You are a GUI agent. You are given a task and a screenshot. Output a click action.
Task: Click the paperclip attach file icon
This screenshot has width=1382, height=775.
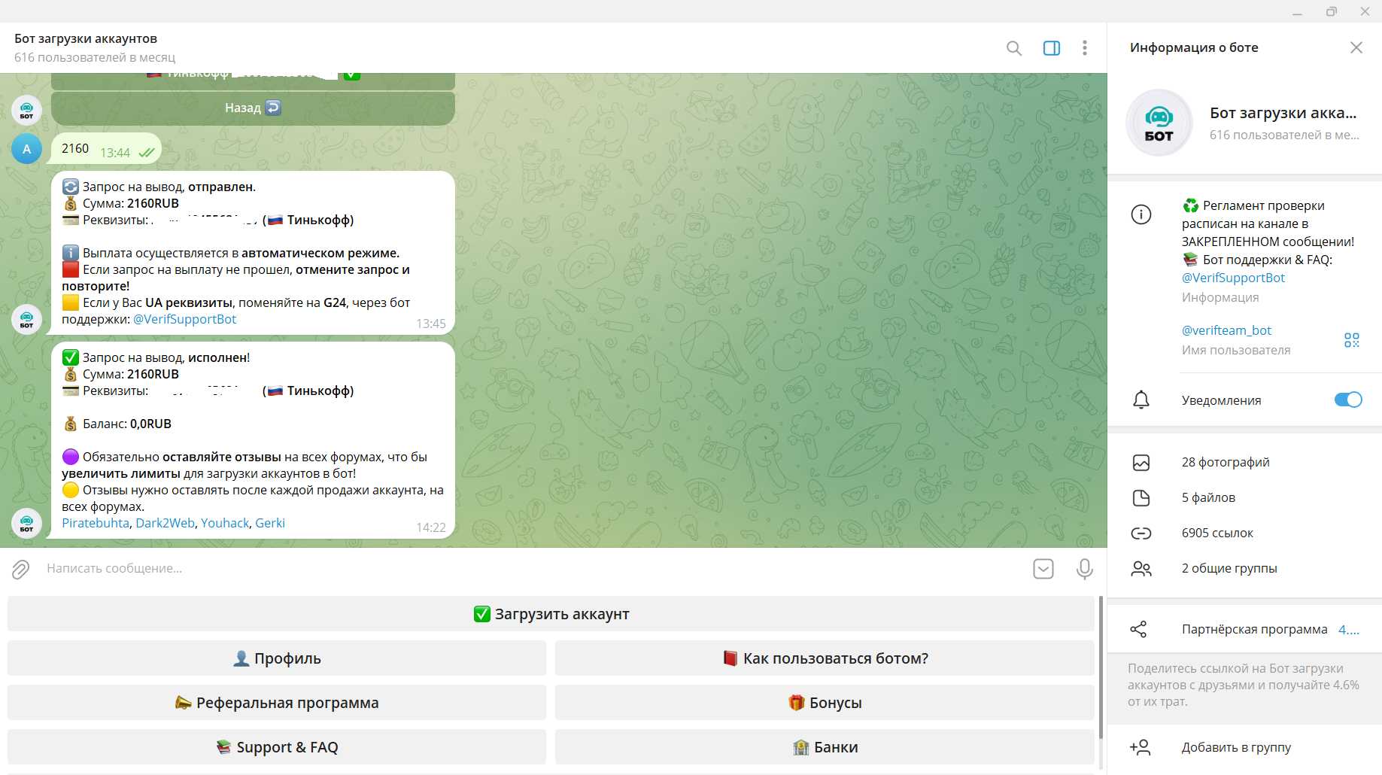click(20, 569)
